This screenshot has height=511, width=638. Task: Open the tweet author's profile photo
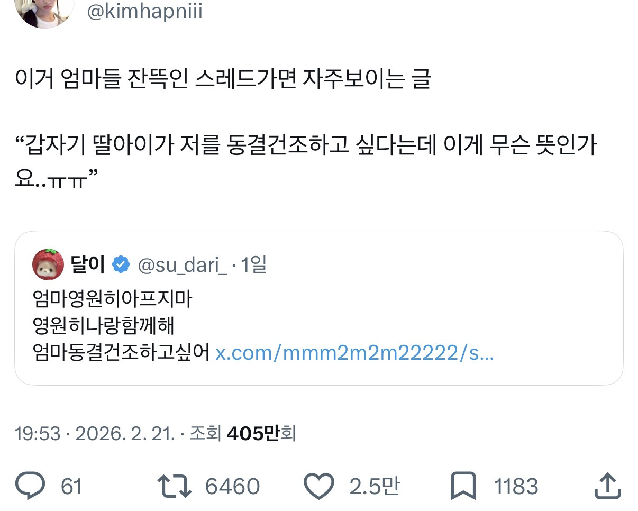44,11
